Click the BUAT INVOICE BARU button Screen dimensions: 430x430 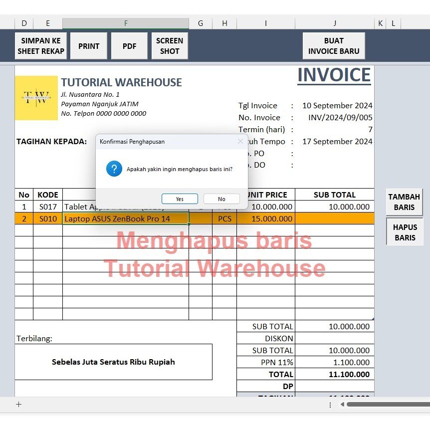click(334, 46)
